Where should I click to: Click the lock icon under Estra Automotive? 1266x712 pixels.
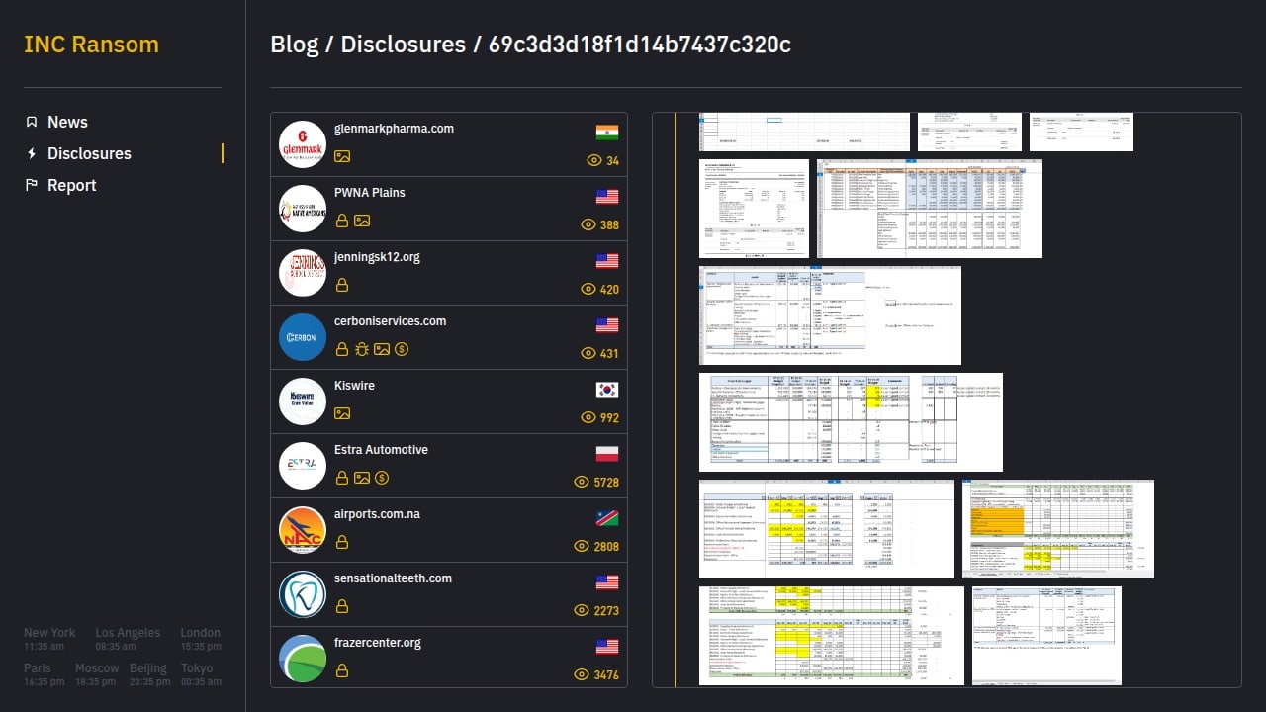342,478
